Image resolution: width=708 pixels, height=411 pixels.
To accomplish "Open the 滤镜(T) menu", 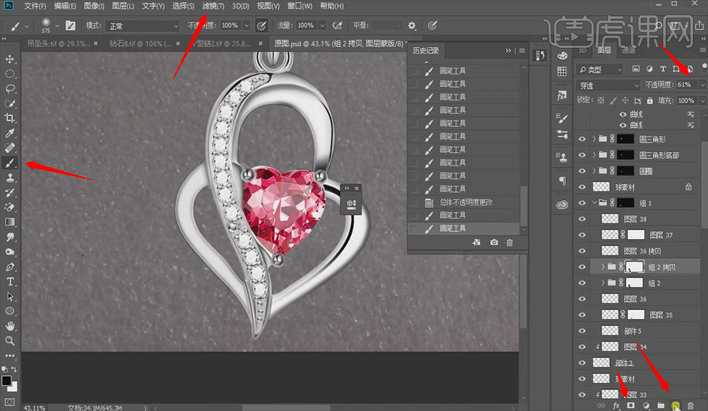I will tap(212, 6).
